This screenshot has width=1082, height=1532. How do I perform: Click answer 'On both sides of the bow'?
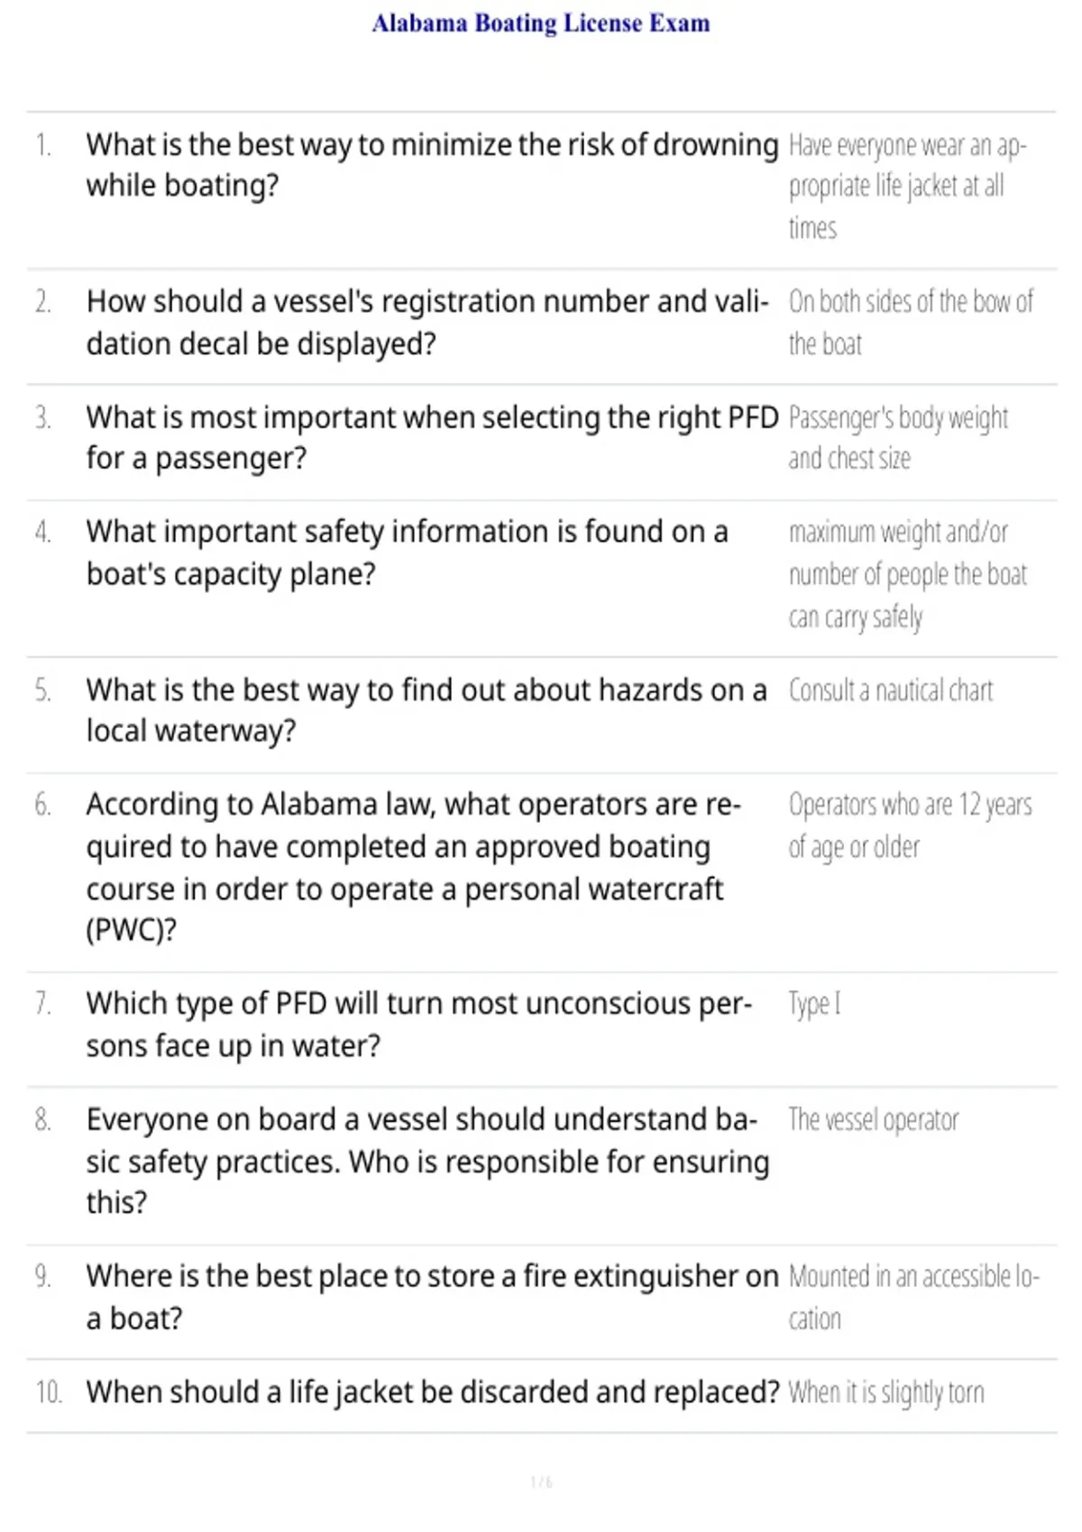tap(911, 322)
